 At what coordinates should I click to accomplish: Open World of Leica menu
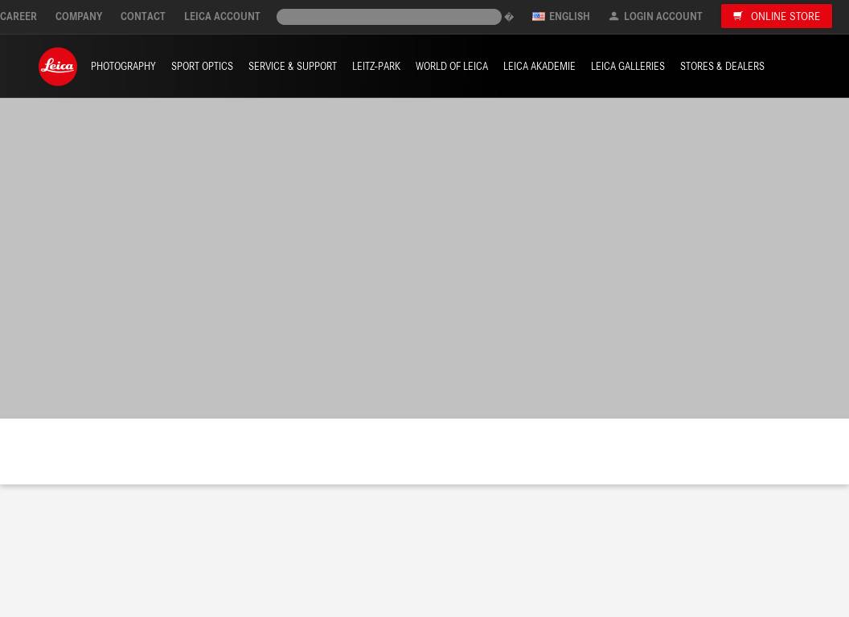coord(452,67)
